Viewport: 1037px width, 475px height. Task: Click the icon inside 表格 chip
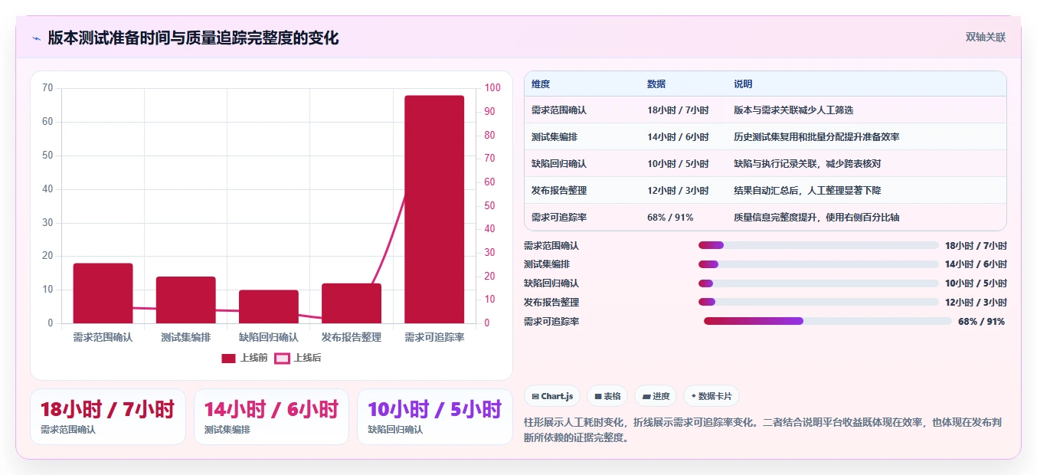(x=597, y=397)
